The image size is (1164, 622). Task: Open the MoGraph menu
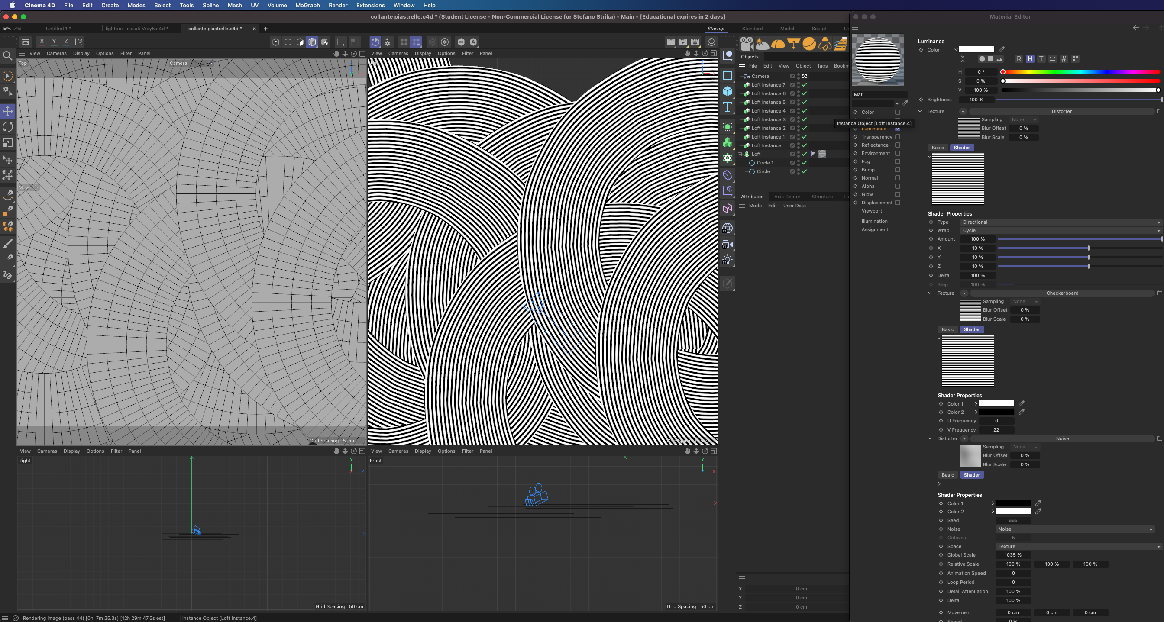307,6
